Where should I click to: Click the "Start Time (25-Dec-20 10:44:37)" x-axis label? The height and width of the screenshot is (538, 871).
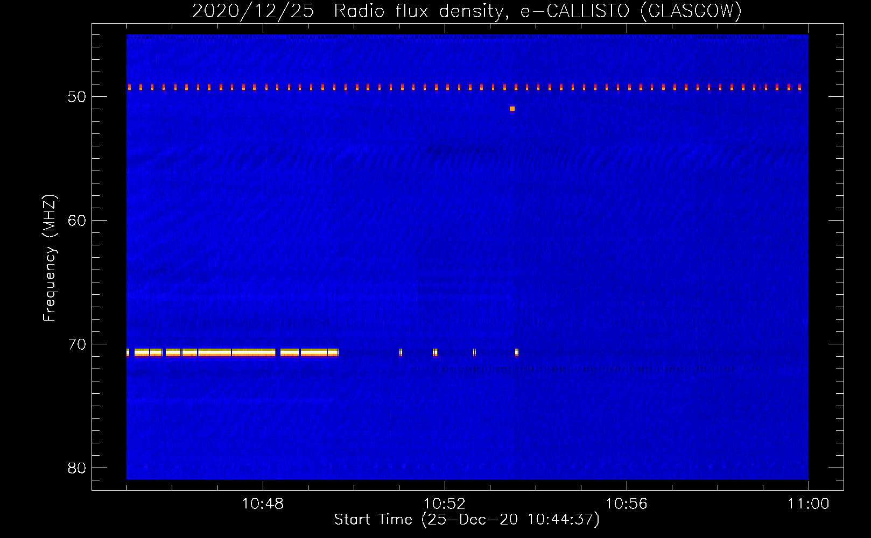(x=467, y=520)
